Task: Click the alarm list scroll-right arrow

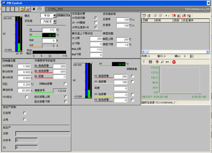Action: pos(208,52)
